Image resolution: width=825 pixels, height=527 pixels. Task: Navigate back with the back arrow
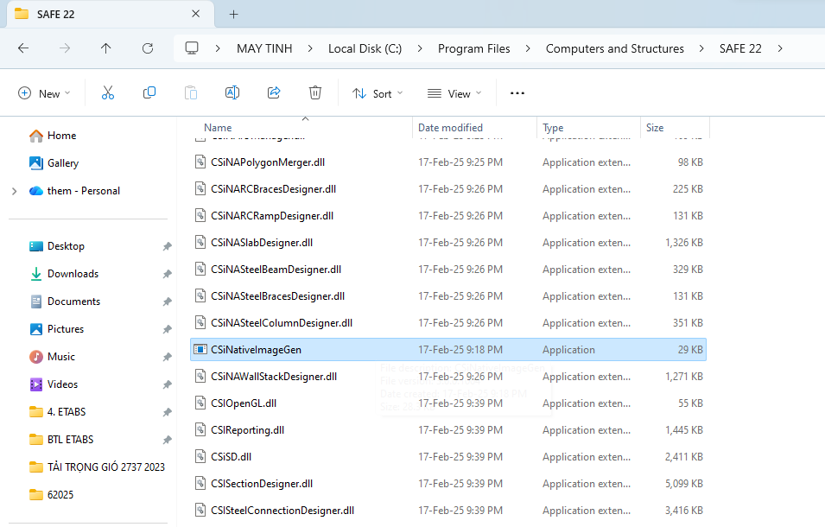tap(23, 48)
